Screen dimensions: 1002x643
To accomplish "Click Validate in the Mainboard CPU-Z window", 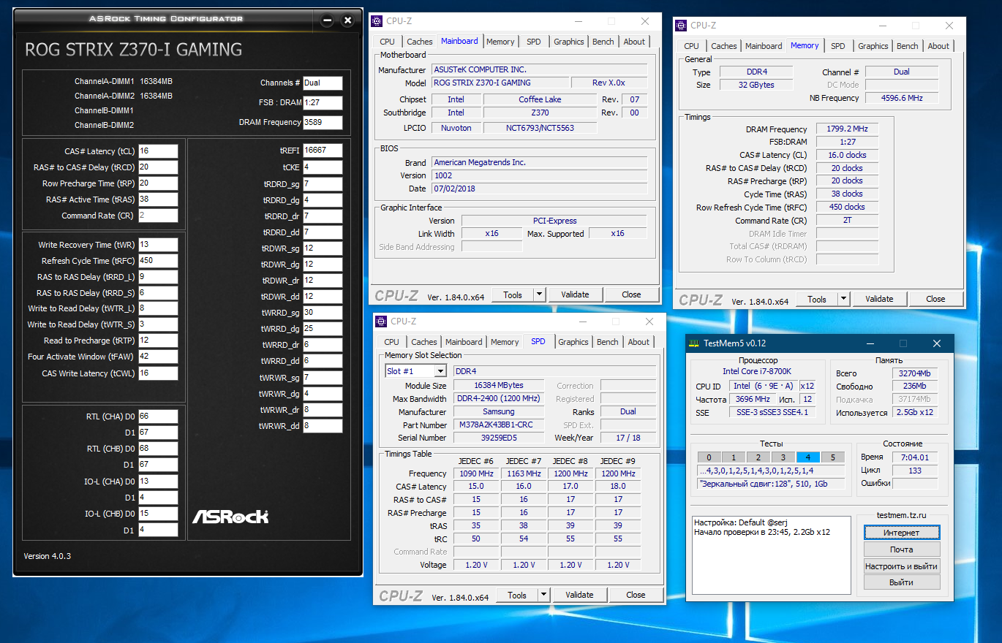I will pyautogui.click(x=575, y=294).
